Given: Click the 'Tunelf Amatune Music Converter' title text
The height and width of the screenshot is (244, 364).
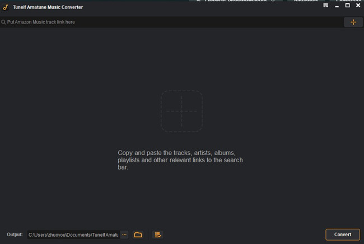Looking at the screenshot, I should coord(48,7).
